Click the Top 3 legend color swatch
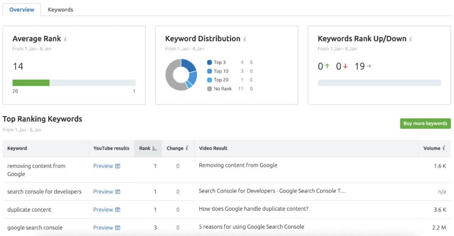The height and width of the screenshot is (236, 454). (209, 63)
